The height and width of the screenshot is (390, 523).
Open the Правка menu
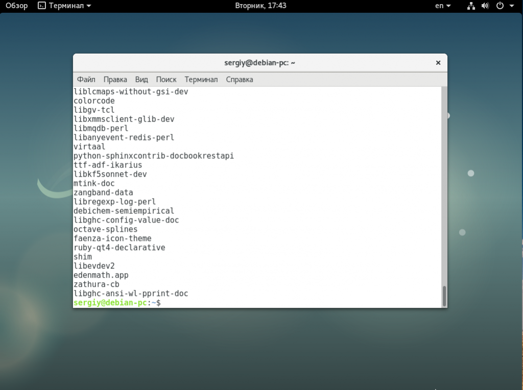pyautogui.click(x=115, y=80)
